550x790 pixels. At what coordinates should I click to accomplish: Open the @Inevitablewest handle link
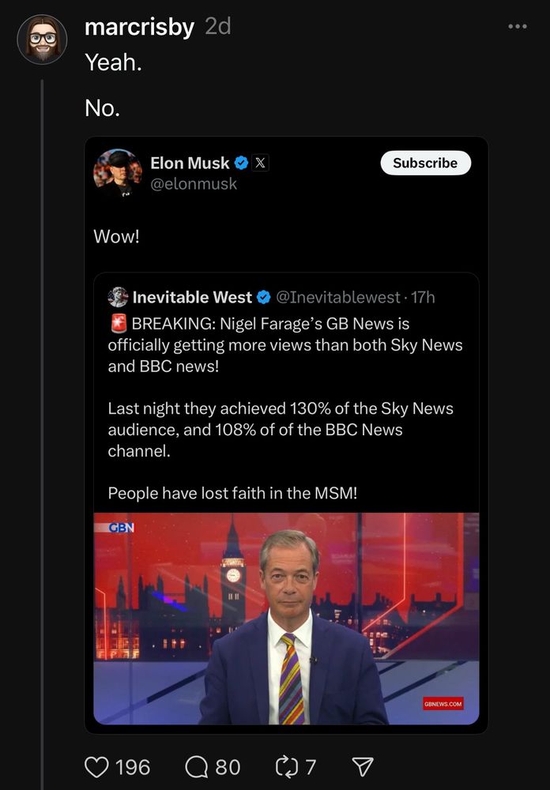(x=337, y=297)
